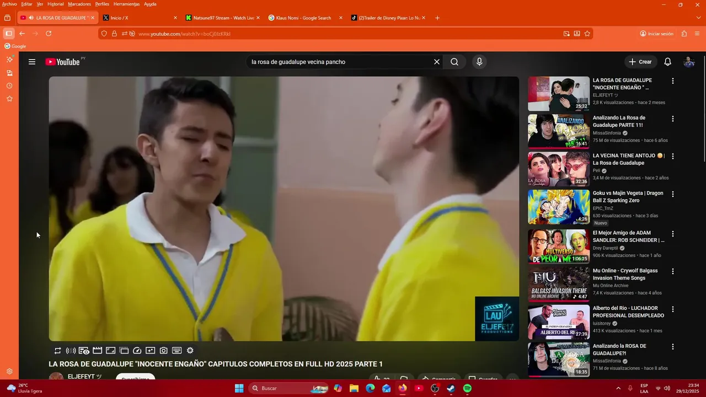The image size is (706, 397).
Task: Click the Crear button
Action: point(640,62)
